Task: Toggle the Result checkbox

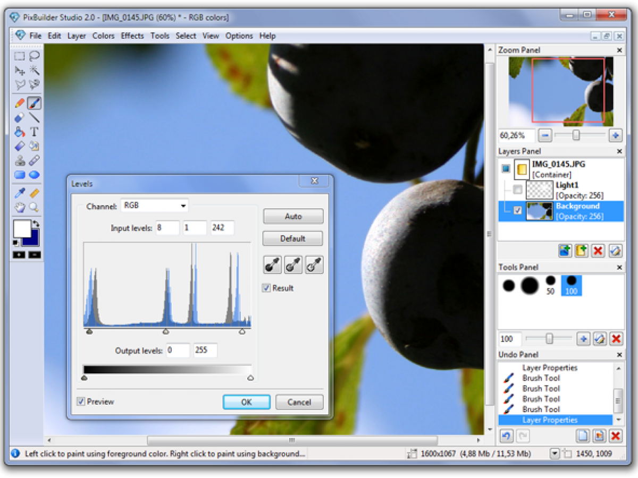Action: click(266, 288)
